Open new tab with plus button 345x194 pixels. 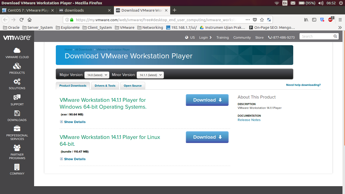(x=174, y=10)
